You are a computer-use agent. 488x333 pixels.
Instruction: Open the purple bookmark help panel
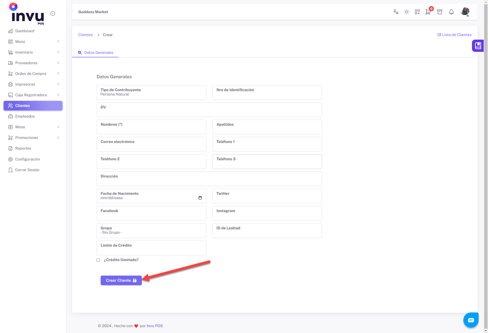point(478,46)
